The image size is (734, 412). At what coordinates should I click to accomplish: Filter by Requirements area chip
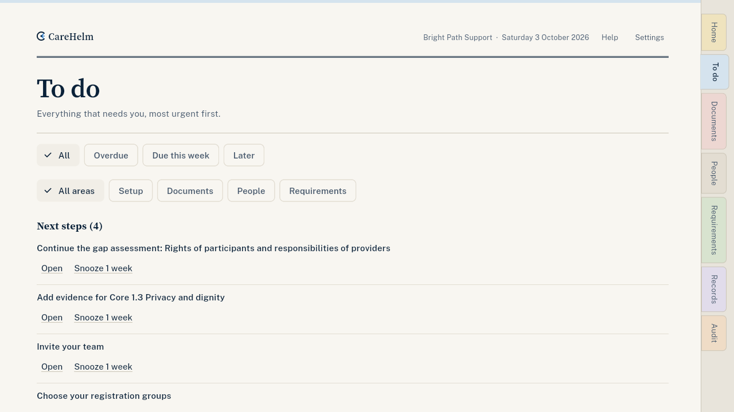click(x=318, y=191)
